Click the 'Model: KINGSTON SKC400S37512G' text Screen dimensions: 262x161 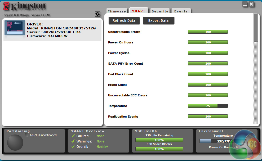(x=61, y=28)
